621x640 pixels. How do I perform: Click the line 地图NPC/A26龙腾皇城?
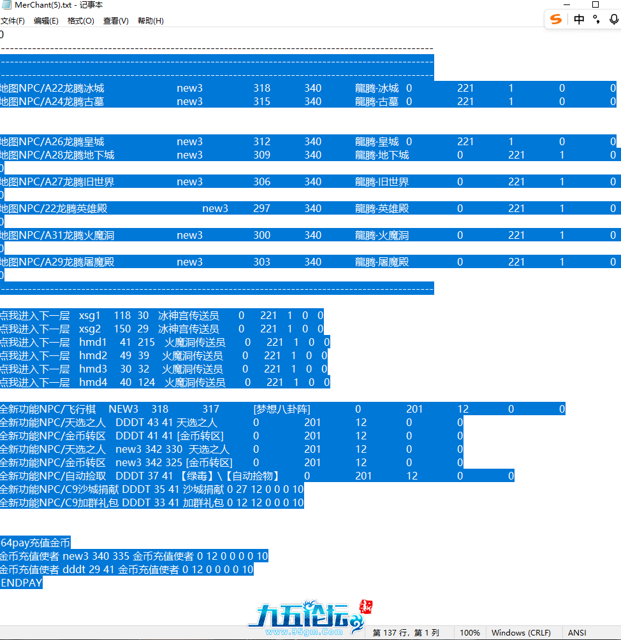point(308,141)
